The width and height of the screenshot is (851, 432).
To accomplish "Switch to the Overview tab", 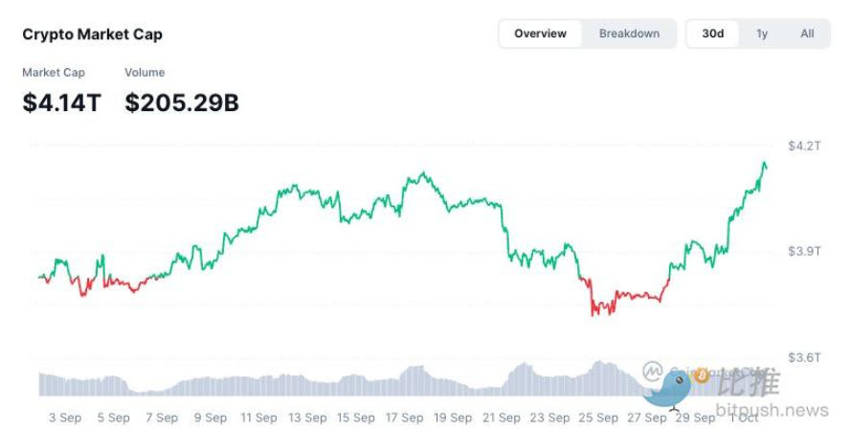I will coord(541,34).
